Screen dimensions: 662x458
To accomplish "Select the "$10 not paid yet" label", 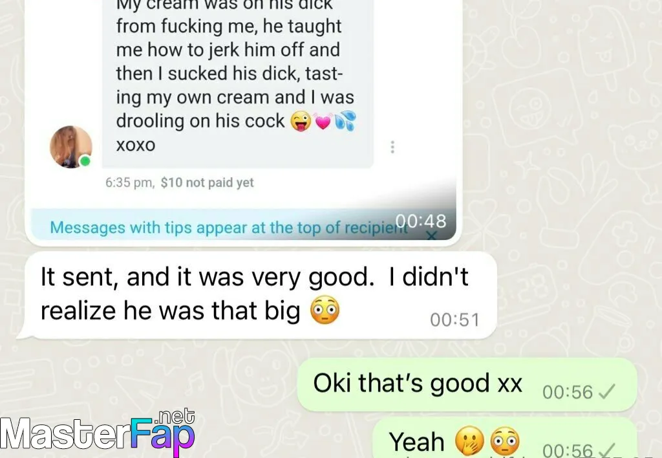I will click(x=208, y=182).
